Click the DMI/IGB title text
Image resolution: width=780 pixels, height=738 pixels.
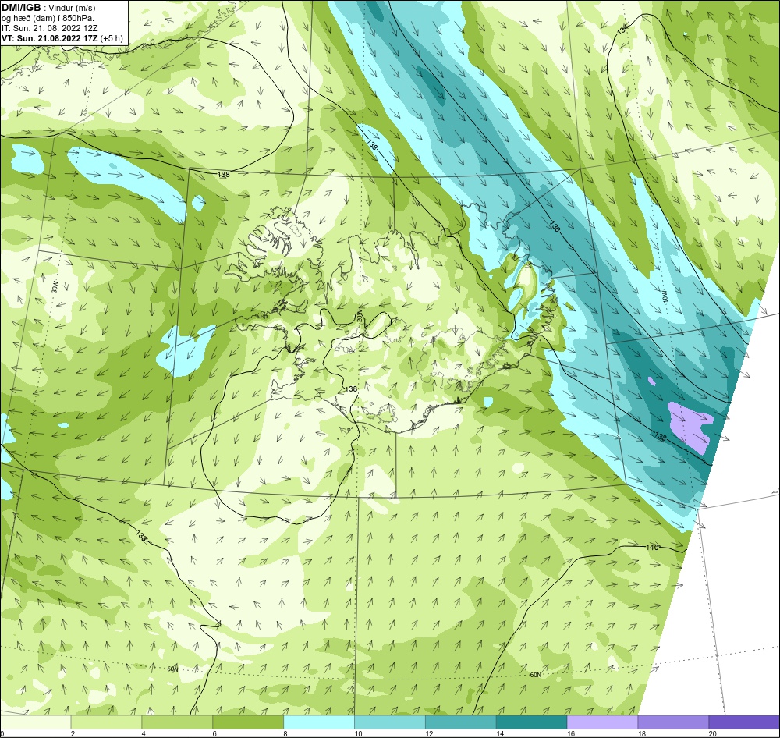(x=21, y=8)
